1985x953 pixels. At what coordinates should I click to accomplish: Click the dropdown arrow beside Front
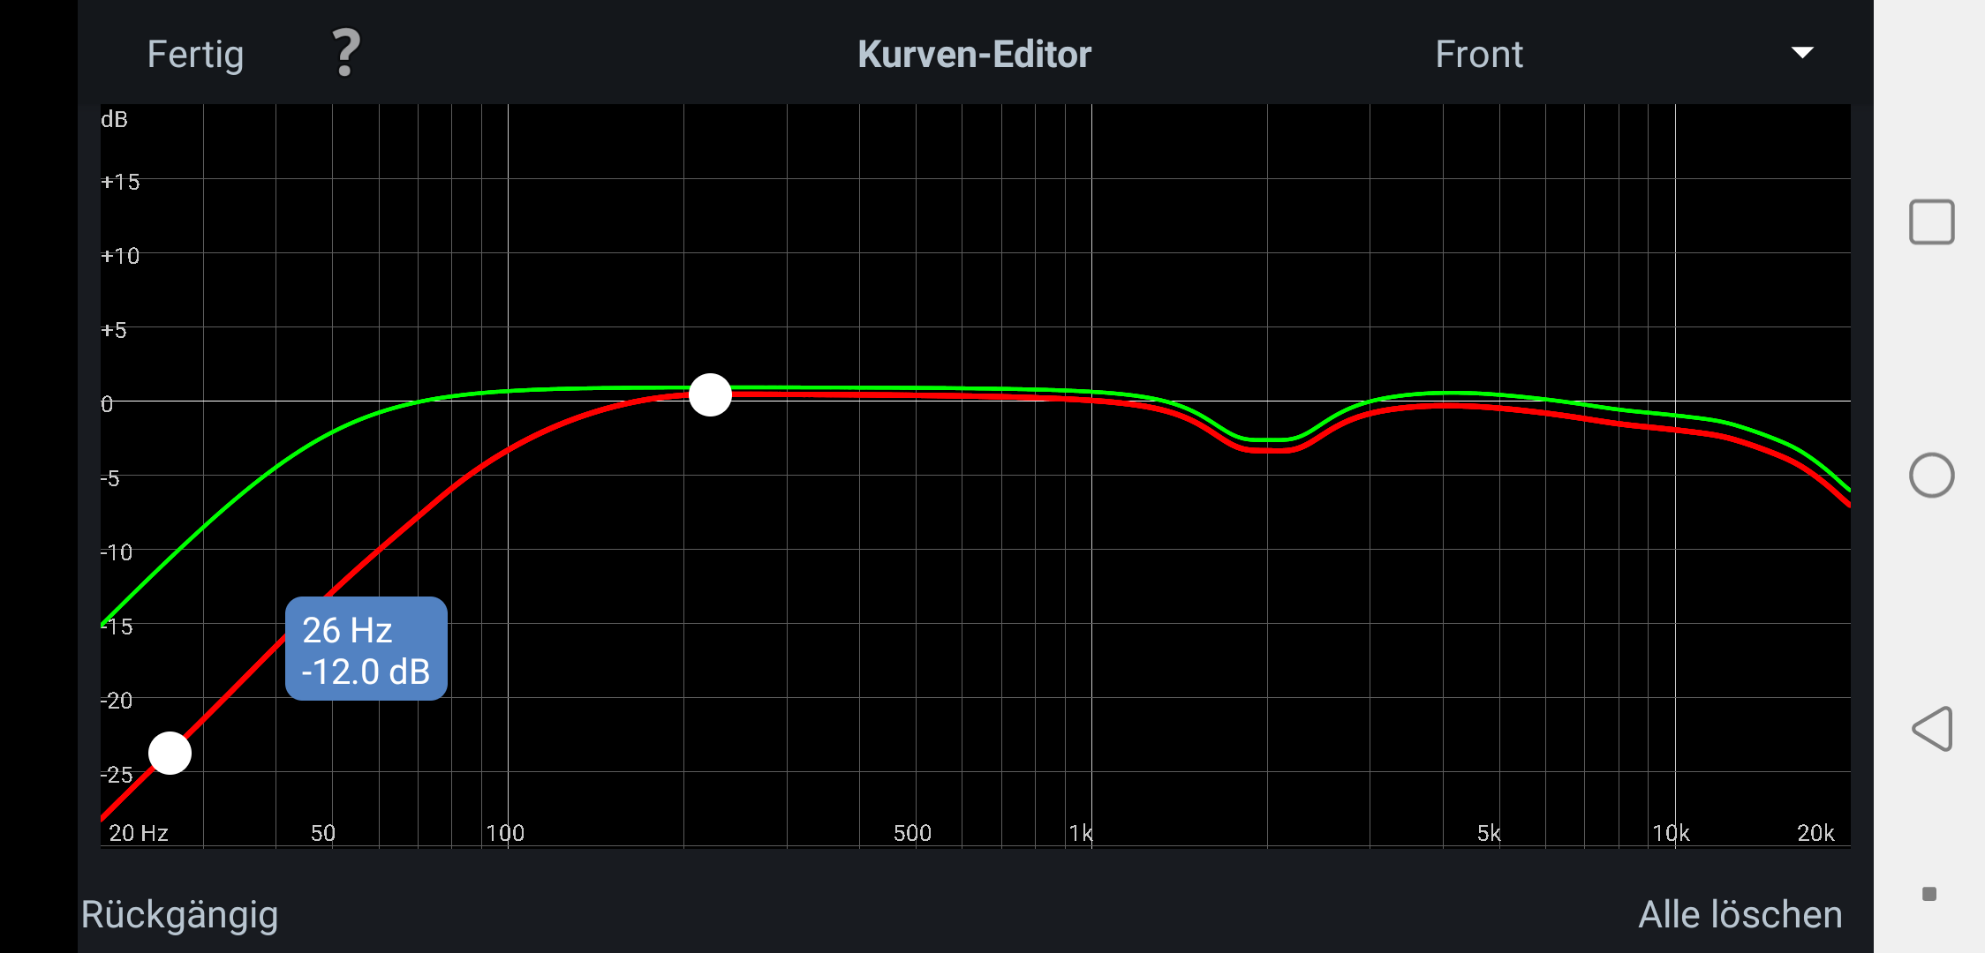pos(1802,53)
